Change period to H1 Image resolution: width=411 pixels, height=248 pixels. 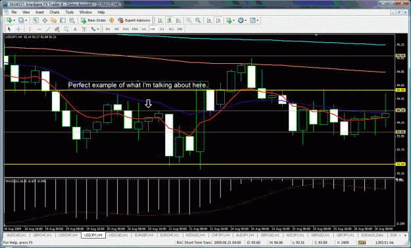(144, 29)
